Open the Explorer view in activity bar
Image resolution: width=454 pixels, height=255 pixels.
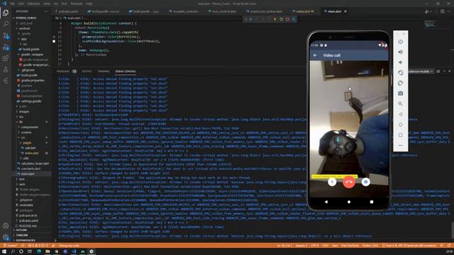tap(6, 13)
